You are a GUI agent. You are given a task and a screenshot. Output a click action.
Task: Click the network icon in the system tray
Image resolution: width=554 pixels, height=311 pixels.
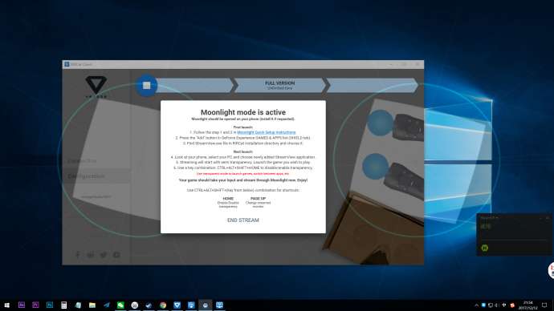[491, 305]
